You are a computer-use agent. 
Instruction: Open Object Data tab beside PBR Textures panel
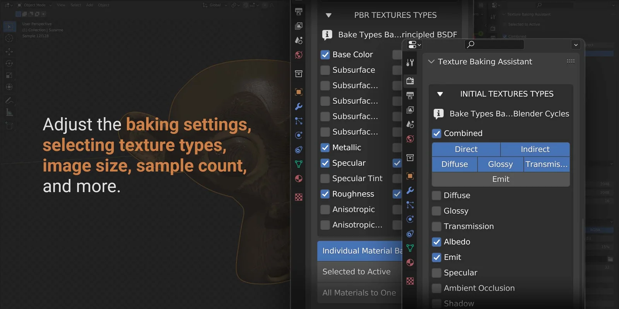(x=299, y=164)
